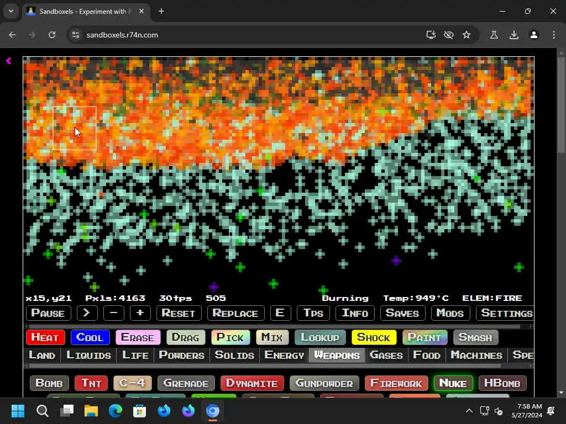Choose the Grenade element
566x424 pixels.
tap(186, 383)
